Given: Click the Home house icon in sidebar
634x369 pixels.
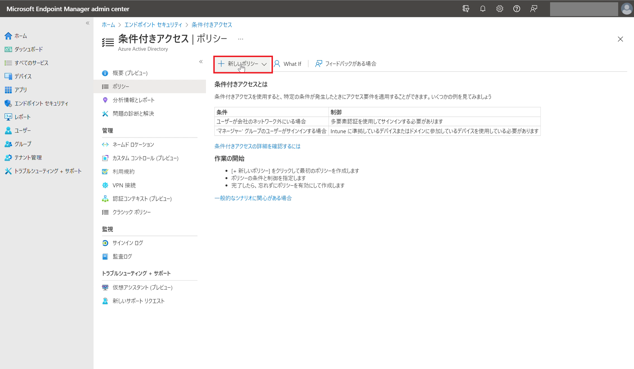Looking at the screenshot, I should pyautogui.click(x=8, y=36).
